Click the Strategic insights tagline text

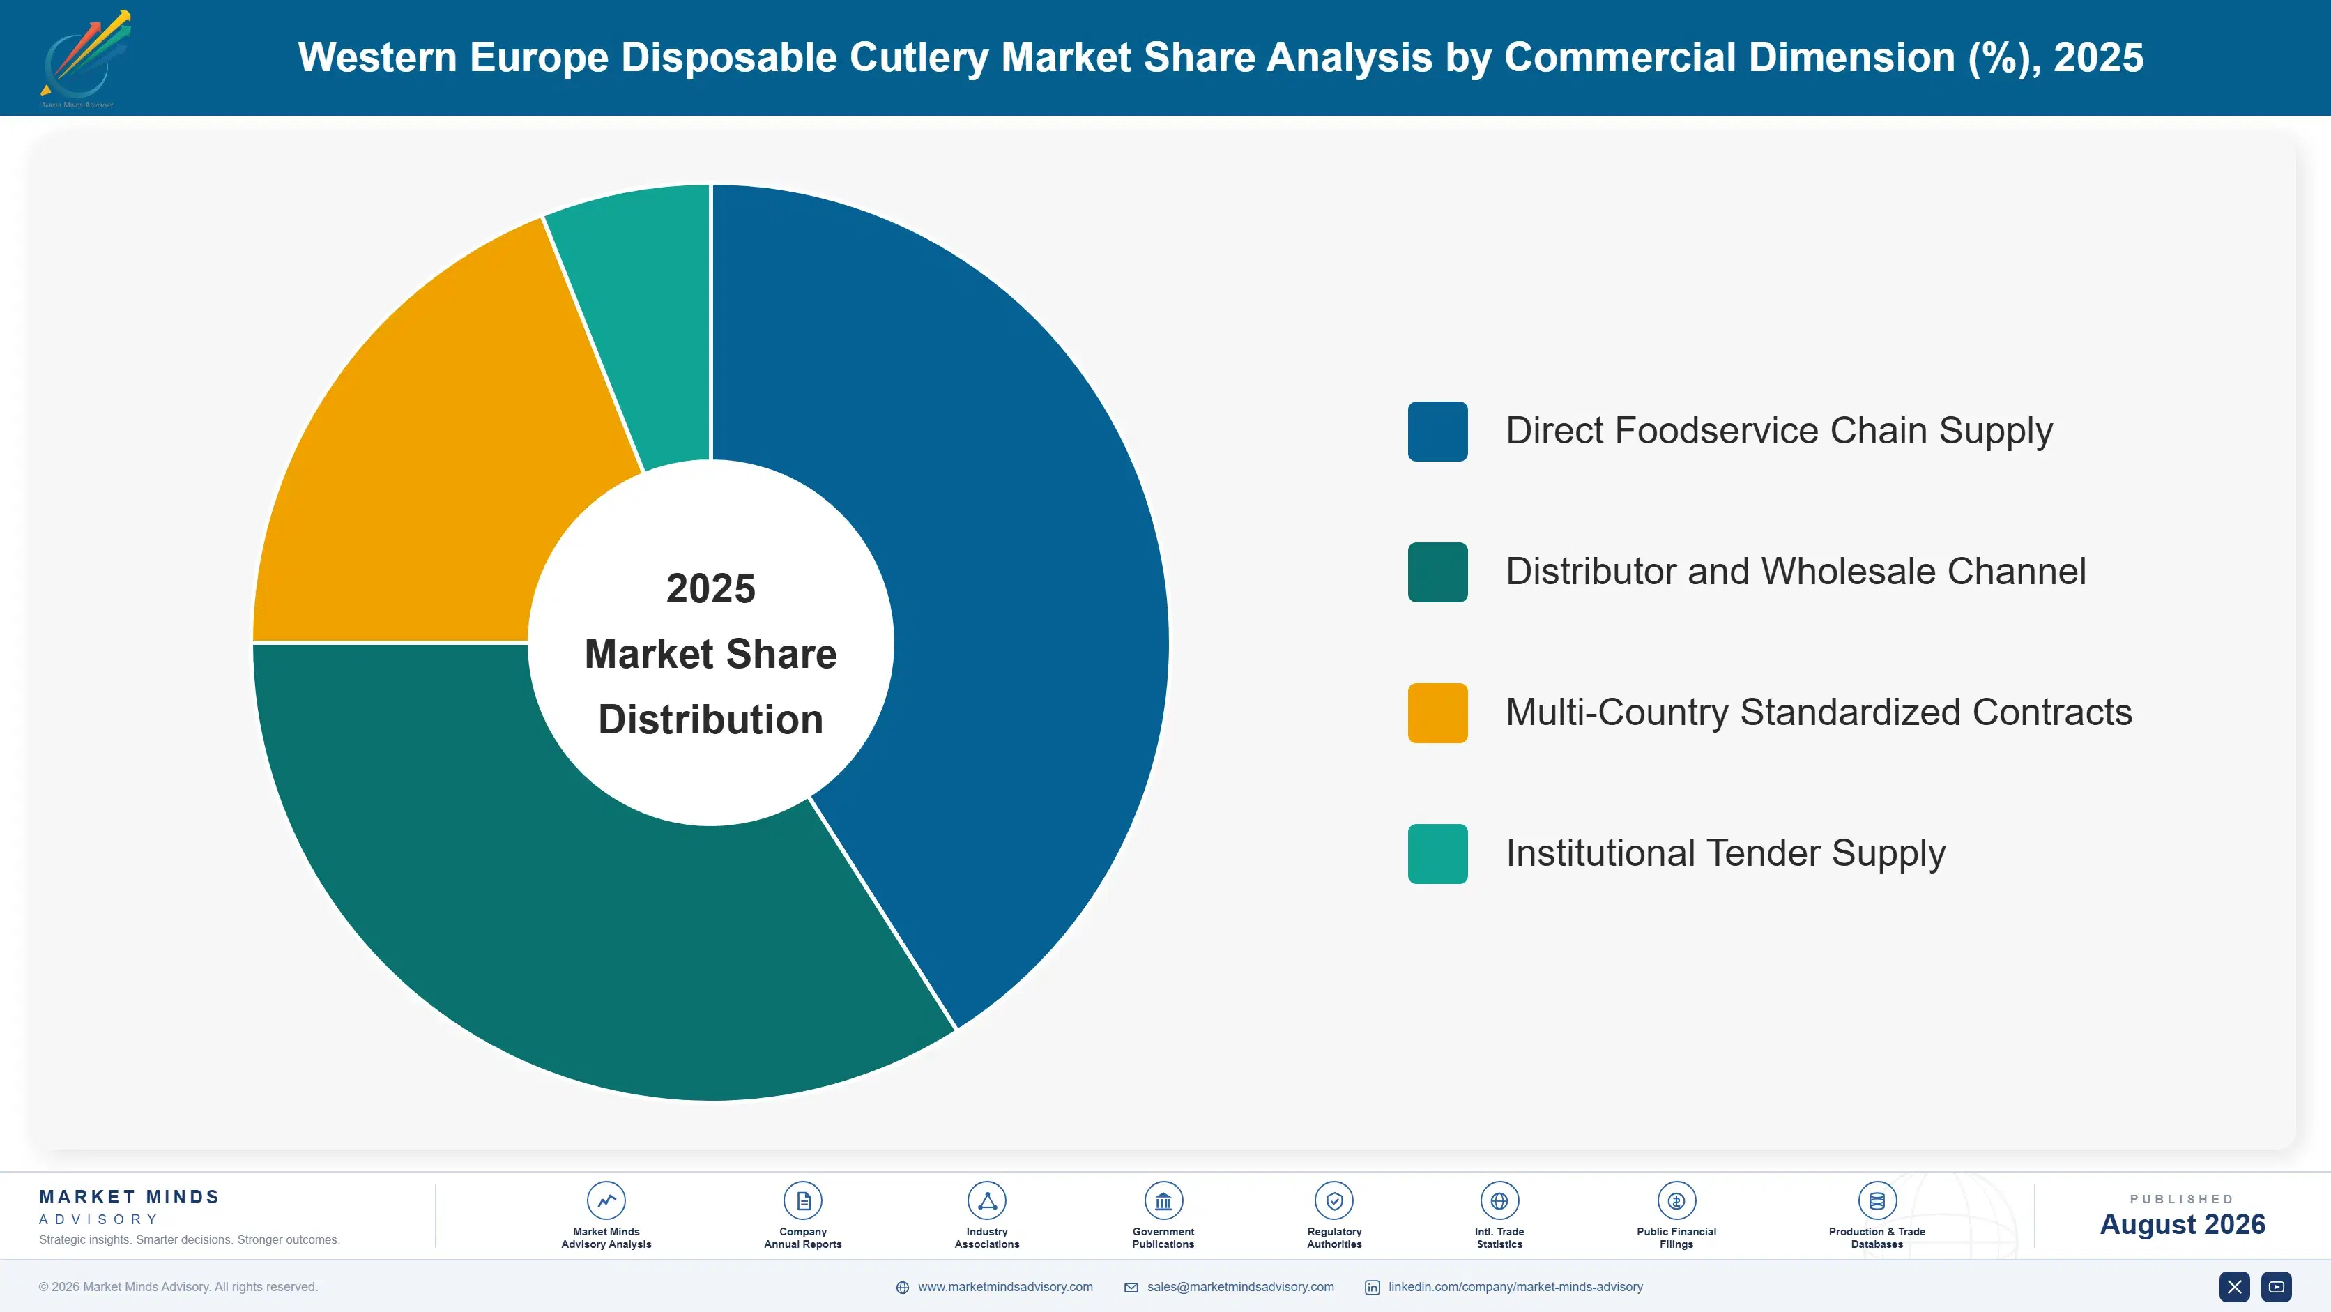click(189, 1239)
